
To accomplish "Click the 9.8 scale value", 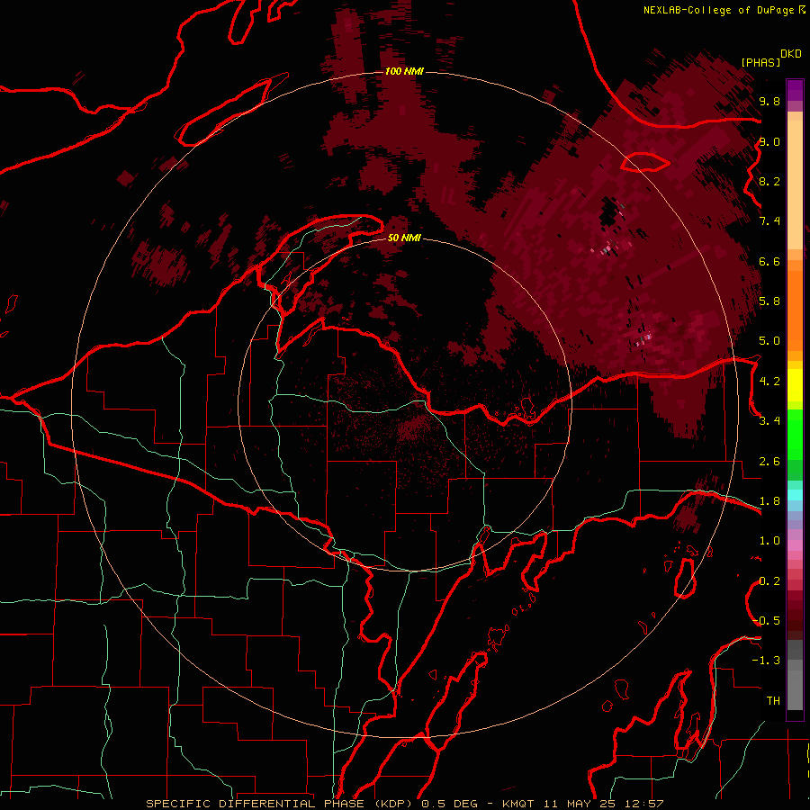I will click(769, 101).
